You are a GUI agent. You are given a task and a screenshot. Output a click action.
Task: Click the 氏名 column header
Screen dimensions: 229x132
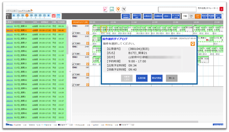click(x=23, y=22)
